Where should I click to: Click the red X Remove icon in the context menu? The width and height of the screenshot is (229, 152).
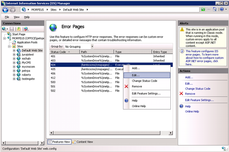click(x=126, y=86)
